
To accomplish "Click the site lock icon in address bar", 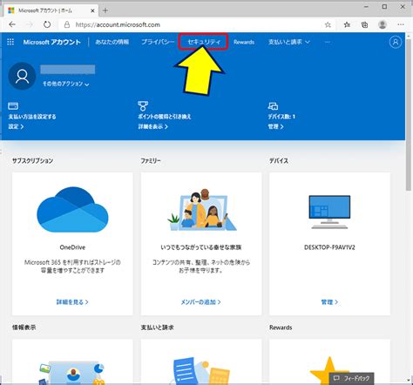I will coord(67,24).
